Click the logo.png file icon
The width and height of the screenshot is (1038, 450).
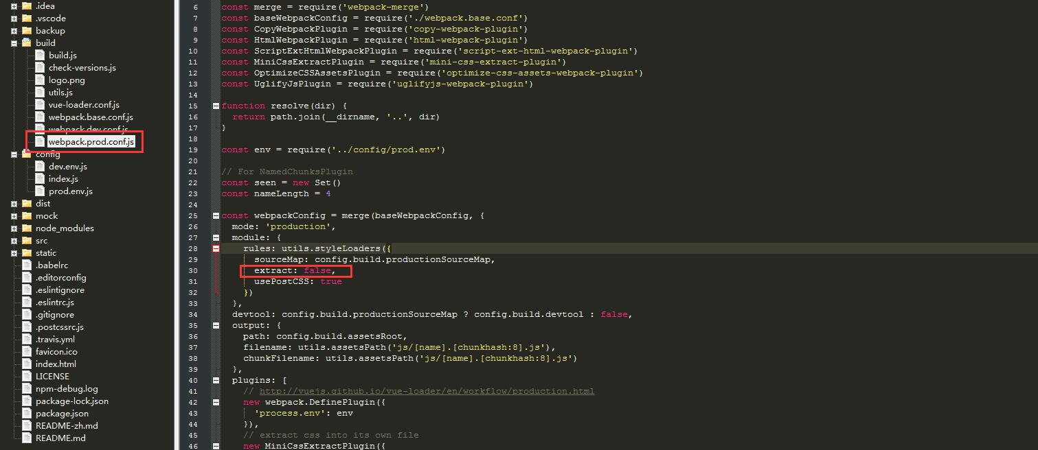point(40,80)
